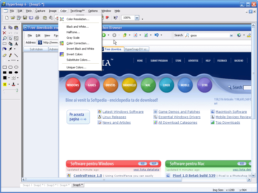The image size is (258, 193).
Task: Select the Eraser tool
Action: pyautogui.click(x=5, y=56)
